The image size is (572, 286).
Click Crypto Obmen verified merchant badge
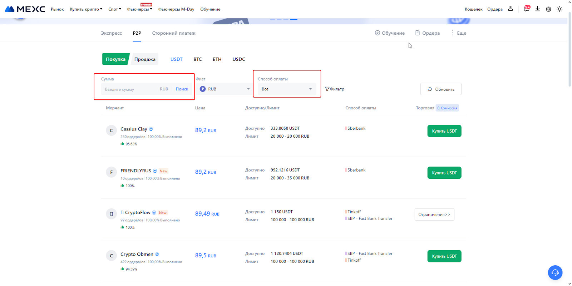coord(157,255)
